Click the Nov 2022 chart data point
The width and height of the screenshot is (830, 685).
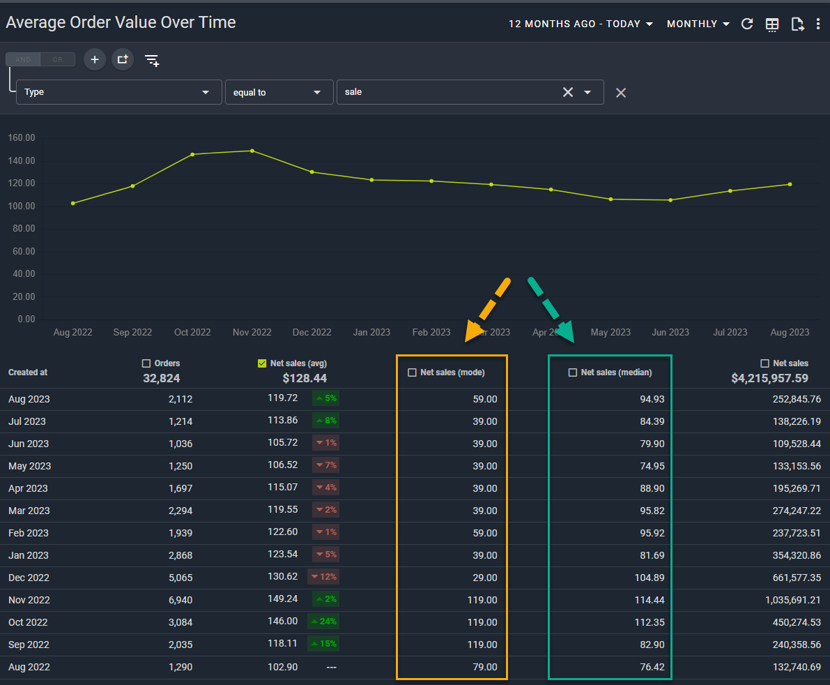[x=252, y=151]
